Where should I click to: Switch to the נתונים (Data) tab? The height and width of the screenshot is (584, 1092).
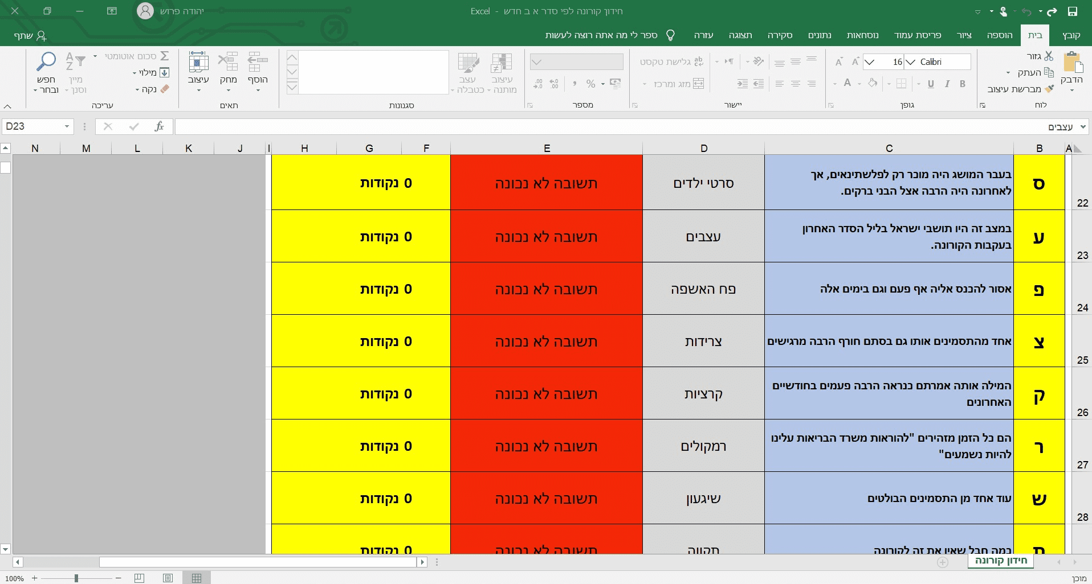820,35
